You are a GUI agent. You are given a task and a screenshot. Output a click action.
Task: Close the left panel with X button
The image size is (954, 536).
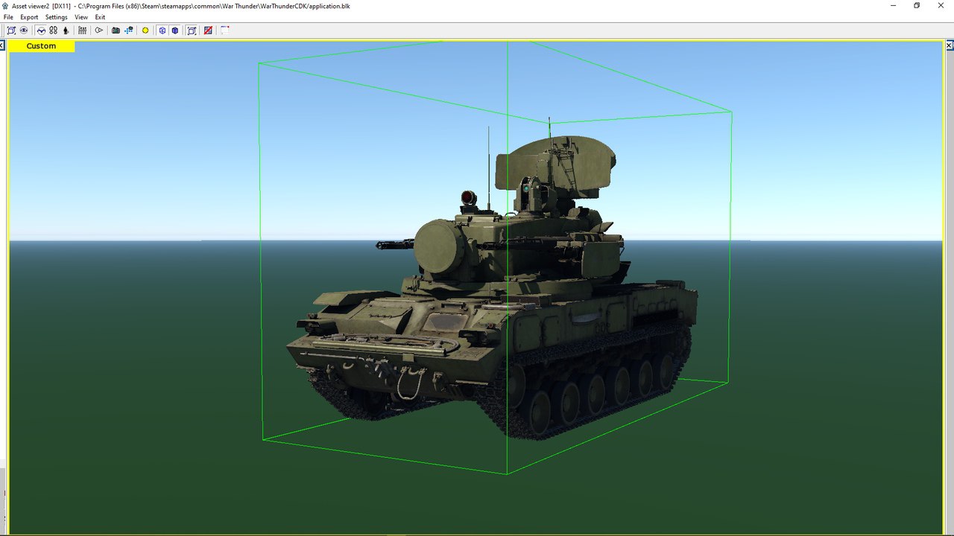pos(2,45)
